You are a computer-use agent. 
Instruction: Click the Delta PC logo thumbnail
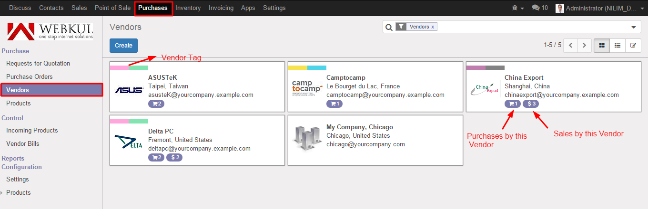click(129, 142)
